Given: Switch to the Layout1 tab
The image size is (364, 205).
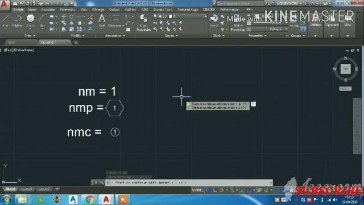Looking at the screenshot, I should pos(26,189).
